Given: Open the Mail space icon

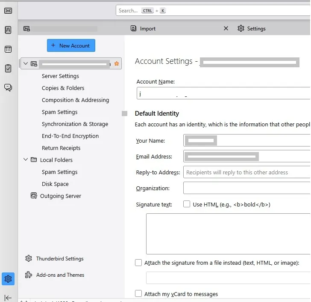Looking at the screenshot, I should point(8,11).
